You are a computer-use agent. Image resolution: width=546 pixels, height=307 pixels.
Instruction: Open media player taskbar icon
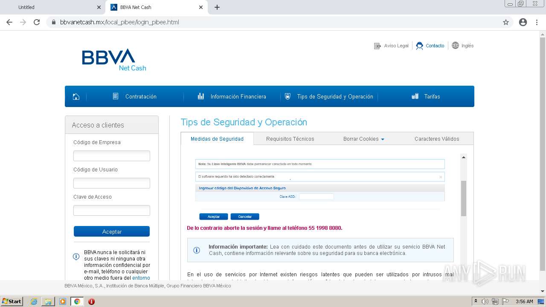coord(63,301)
